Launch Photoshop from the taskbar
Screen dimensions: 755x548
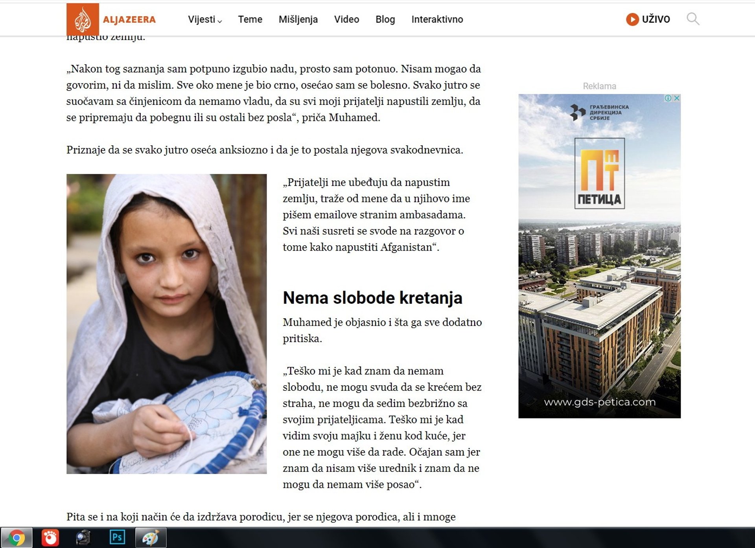point(117,537)
